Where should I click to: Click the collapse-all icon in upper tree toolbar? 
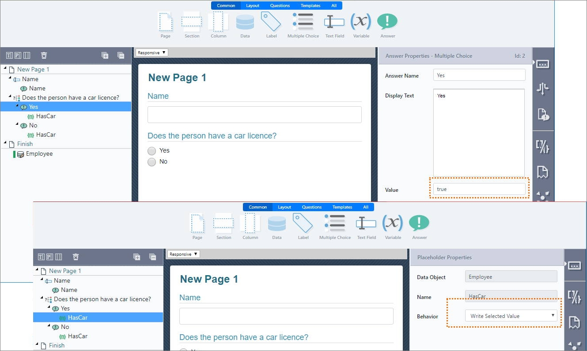(121, 55)
